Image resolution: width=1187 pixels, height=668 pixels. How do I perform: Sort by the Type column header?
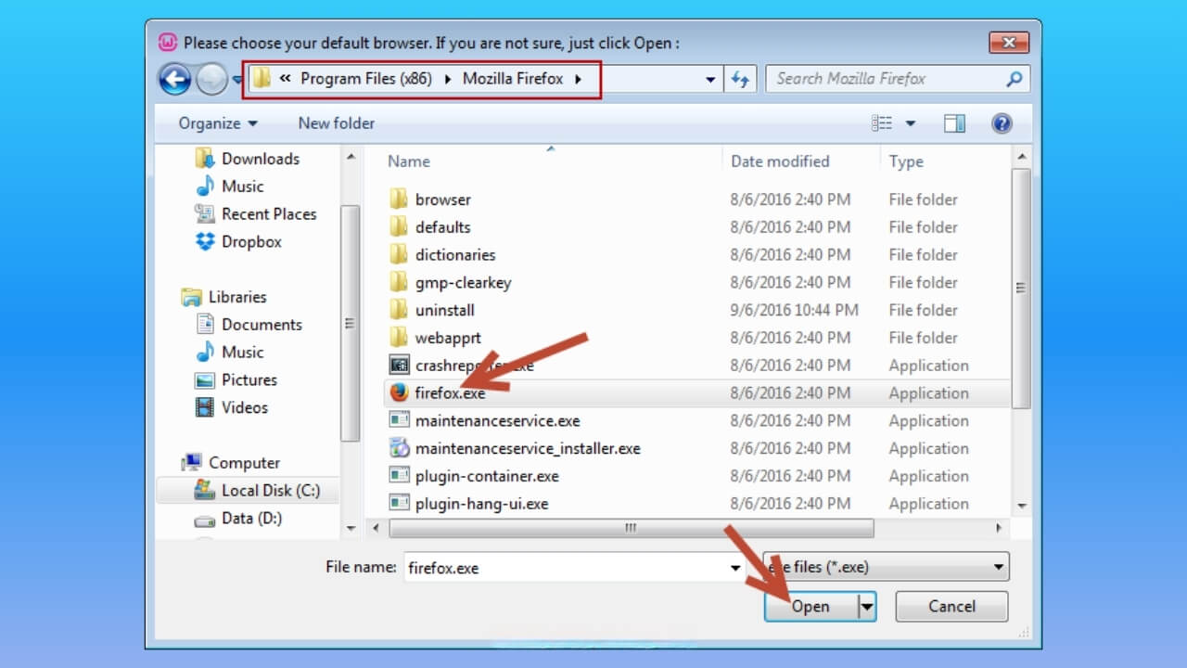click(x=906, y=161)
